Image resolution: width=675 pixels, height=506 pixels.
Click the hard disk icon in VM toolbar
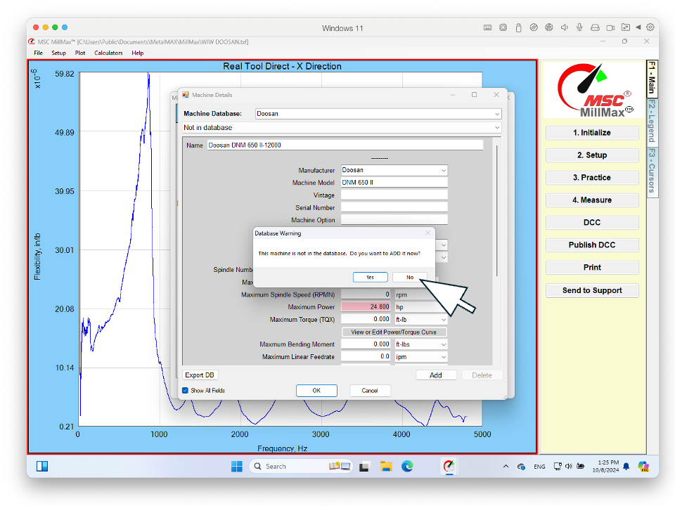595,27
